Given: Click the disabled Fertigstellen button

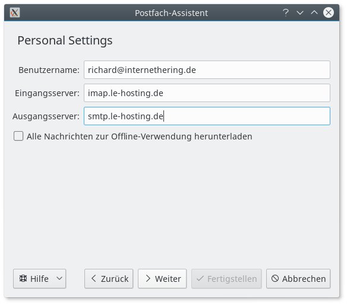Looking at the screenshot, I should pyautogui.click(x=226, y=278).
